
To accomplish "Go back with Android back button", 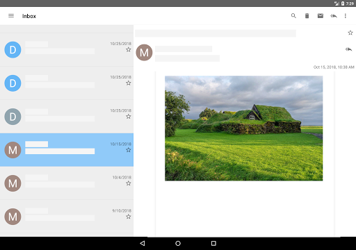I will [143, 243].
